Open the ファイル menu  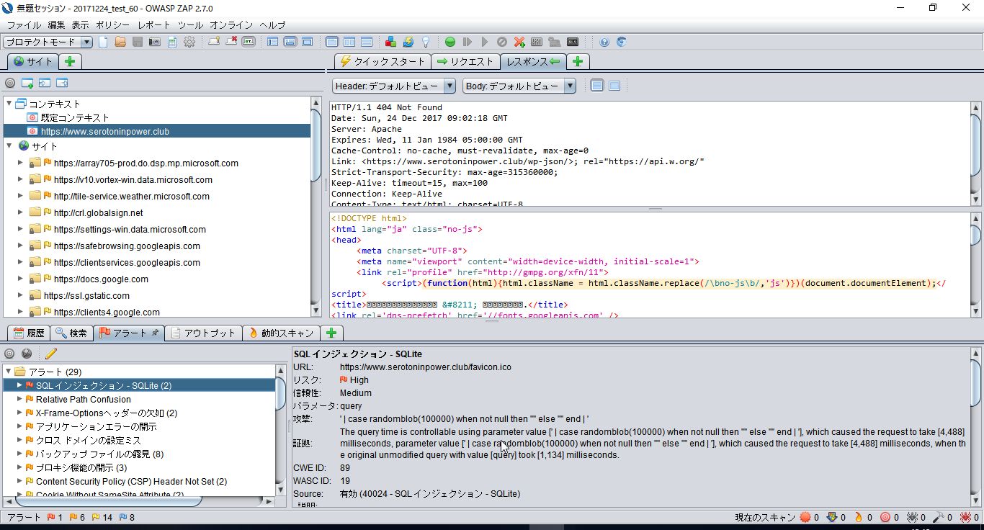coord(24,24)
